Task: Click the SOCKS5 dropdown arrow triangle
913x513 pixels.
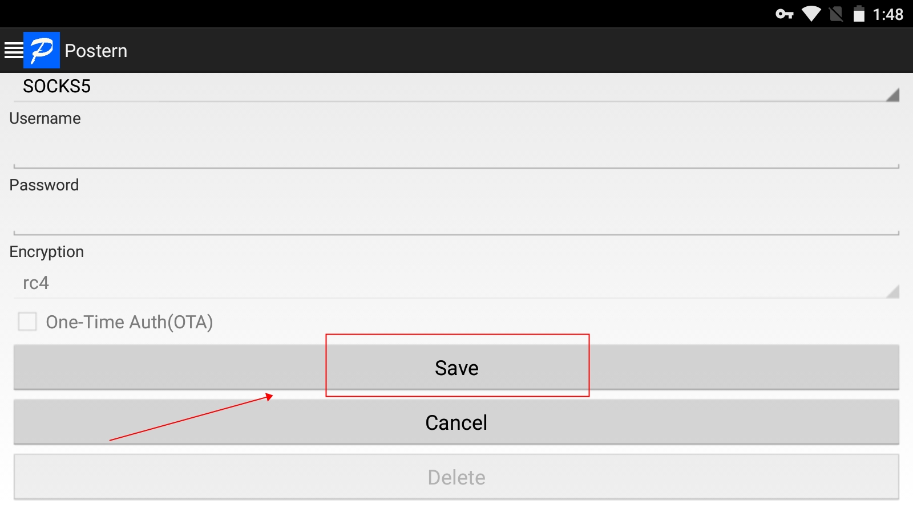Action: tap(892, 95)
